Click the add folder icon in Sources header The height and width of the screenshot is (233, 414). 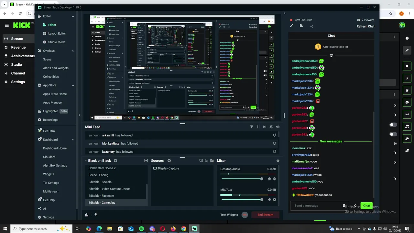click(212, 161)
